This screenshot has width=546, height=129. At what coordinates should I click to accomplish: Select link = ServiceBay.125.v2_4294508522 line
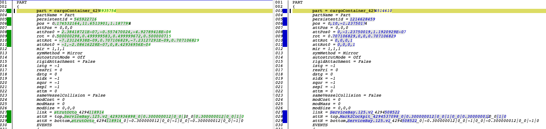coord(356,112)
